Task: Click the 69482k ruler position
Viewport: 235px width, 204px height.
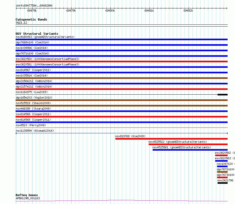Action: point(188,11)
